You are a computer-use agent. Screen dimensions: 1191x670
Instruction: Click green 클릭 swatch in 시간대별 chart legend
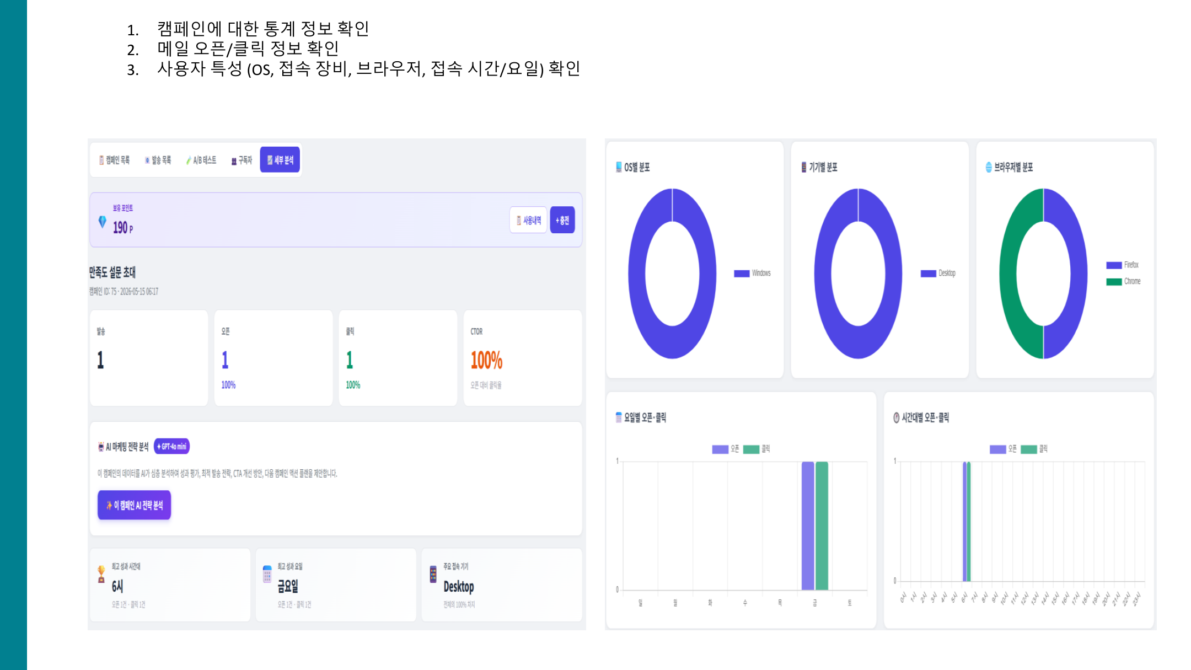(x=1029, y=449)
